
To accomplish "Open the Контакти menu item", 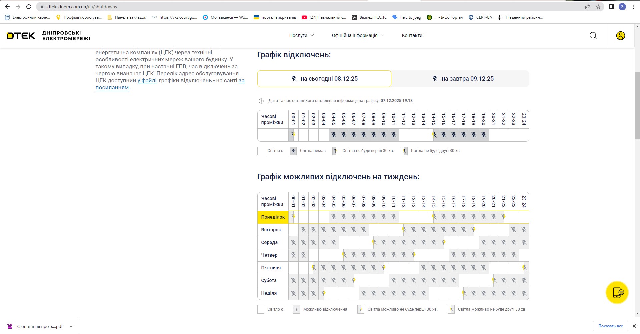I will tap(412, 35).
